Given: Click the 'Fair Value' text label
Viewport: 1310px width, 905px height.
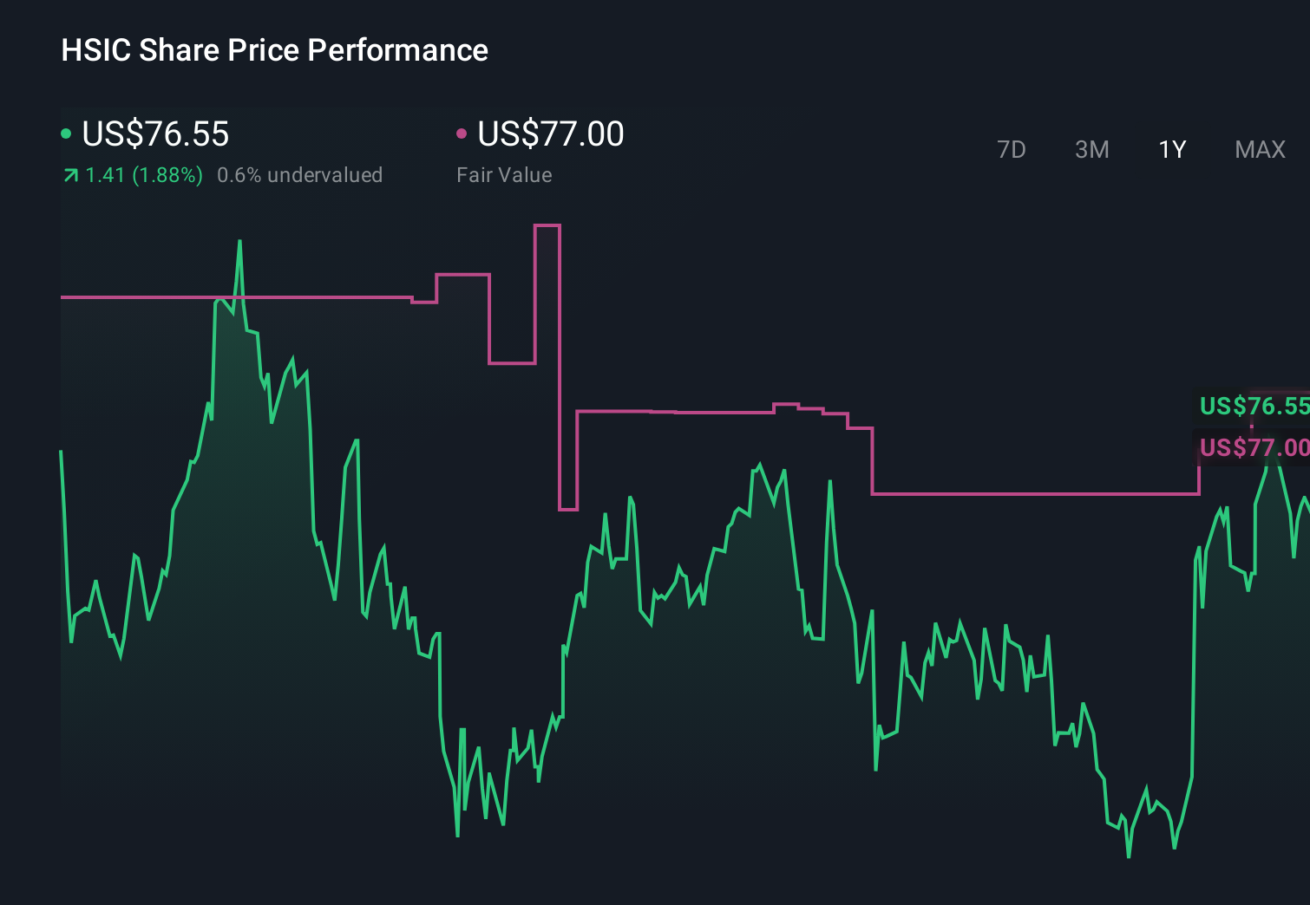Looking at the screenshot, I should [503, 174].
